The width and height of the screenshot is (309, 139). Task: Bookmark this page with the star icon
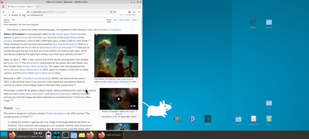(x=114, y=12)
